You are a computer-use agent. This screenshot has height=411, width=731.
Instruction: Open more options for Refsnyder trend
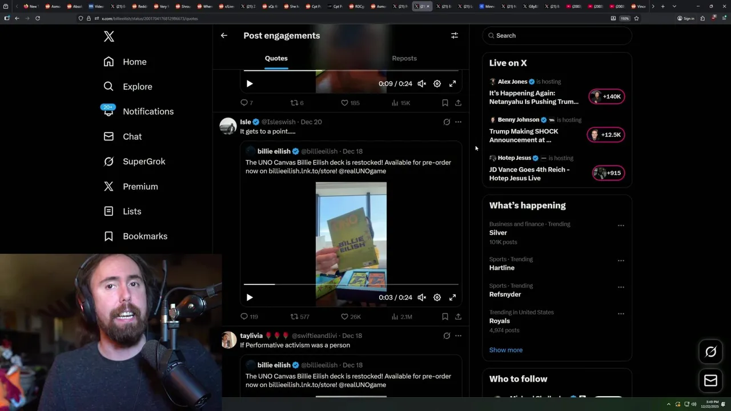coord(621,287)
